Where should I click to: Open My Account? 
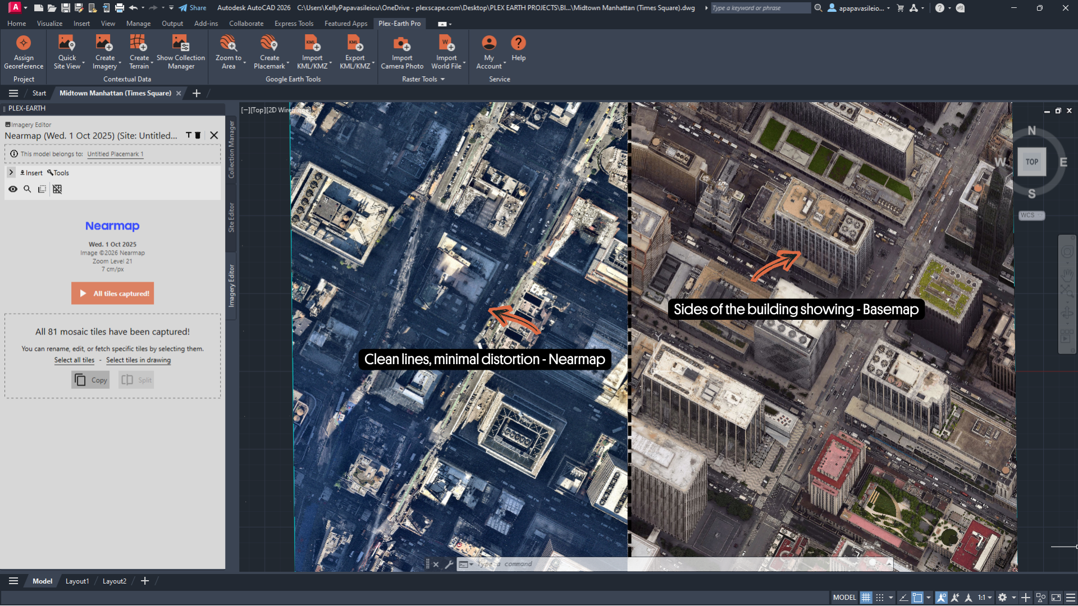[489, 53]
